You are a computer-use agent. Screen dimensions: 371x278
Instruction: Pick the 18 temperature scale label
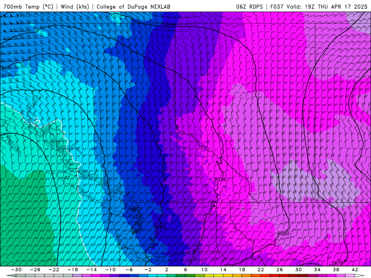point(242,270)
